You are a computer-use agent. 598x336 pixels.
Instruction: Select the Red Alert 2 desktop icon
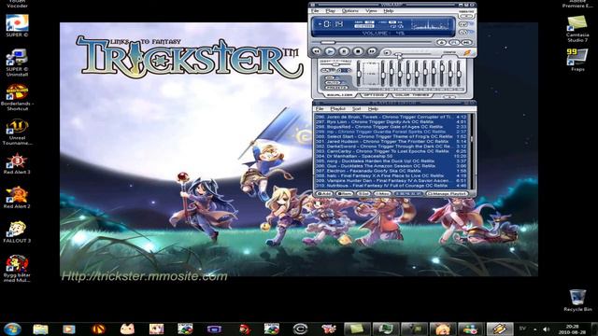point(17,197)
